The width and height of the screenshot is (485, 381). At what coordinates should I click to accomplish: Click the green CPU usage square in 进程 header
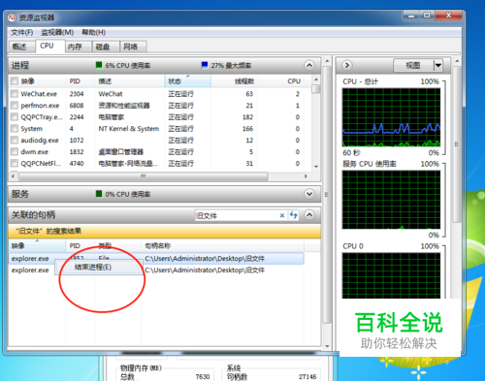tap(99, 65)
